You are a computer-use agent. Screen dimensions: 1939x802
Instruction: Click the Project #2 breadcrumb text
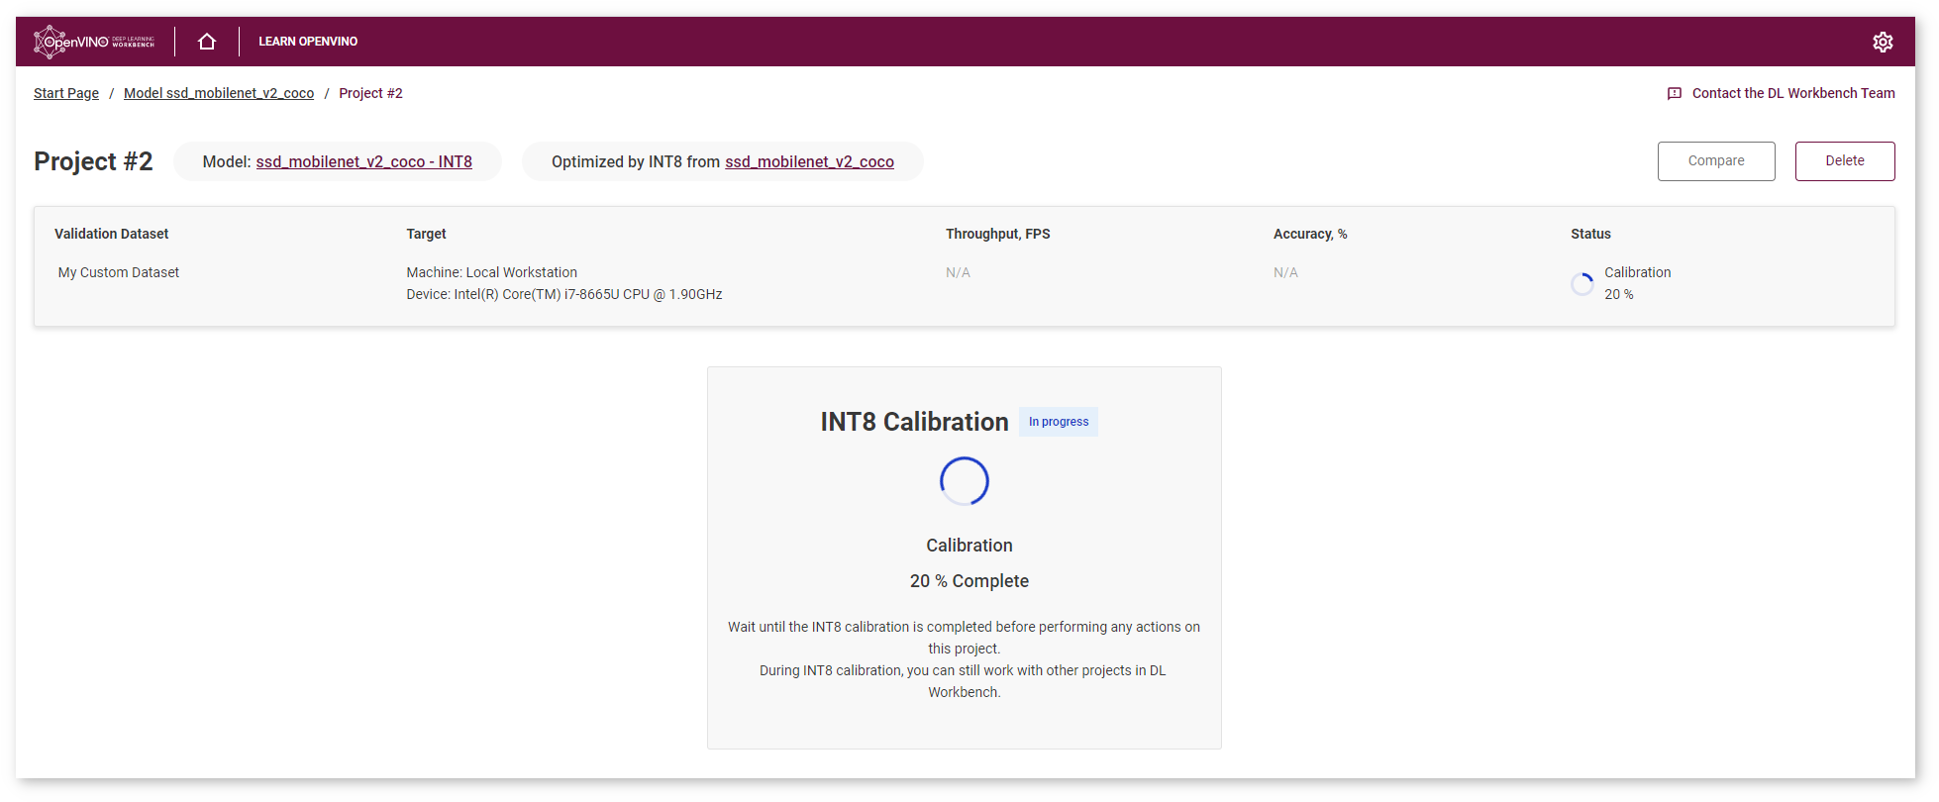[x=370, y=93]
